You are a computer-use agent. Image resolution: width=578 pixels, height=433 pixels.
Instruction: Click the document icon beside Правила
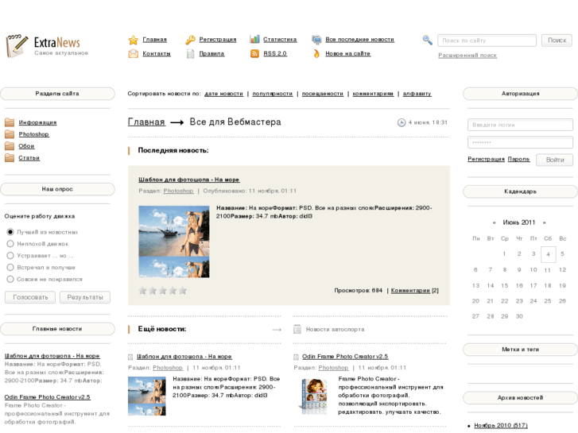[x=190, y=54]
